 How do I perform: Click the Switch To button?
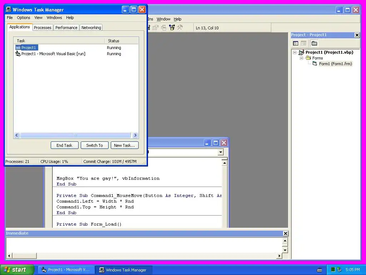[94, 145]
